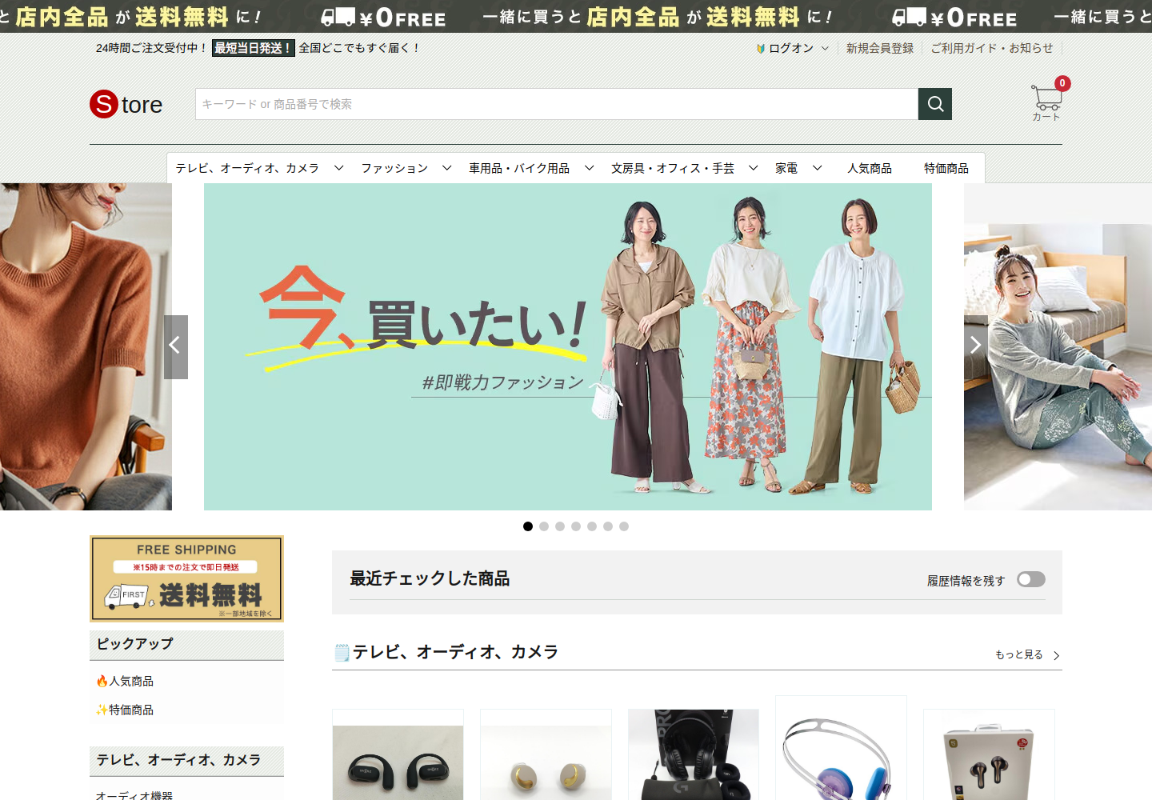Screen dimensions: 1152x800
Task: Expand the ファッション menu chevron
Action: click(447, 168)
